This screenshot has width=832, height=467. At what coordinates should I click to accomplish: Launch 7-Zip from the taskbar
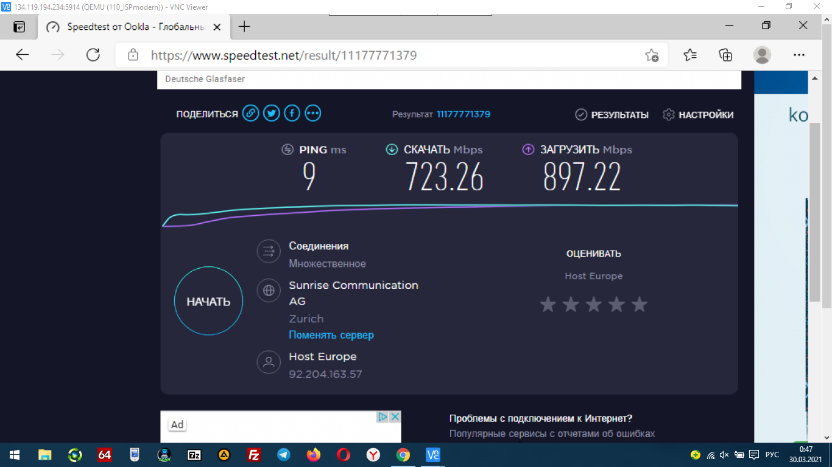(x=194, y=455)
